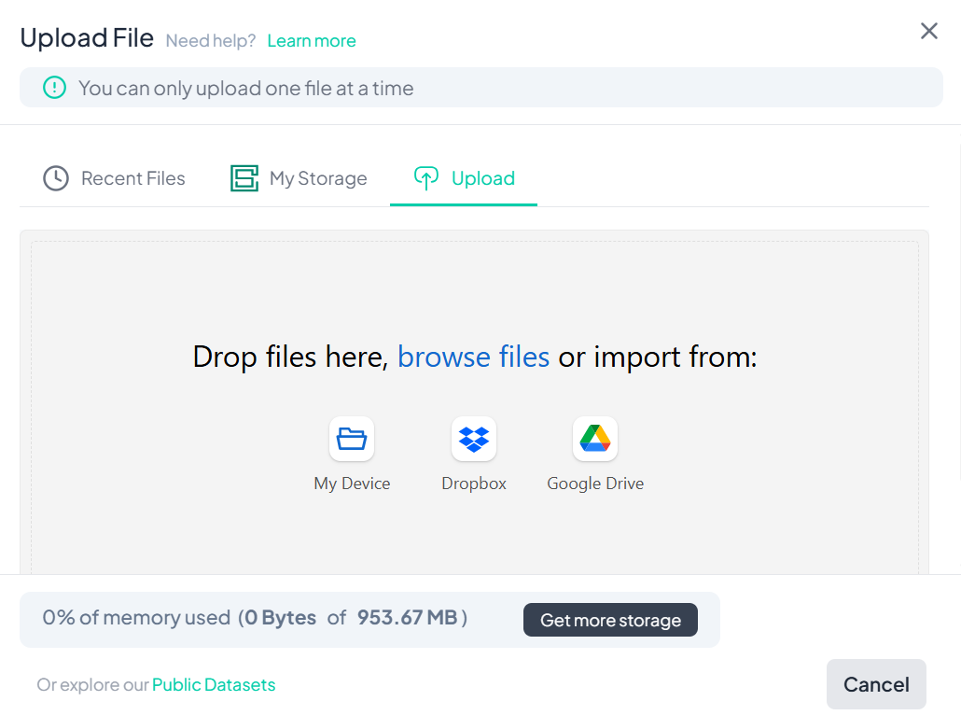Click the info icon in the one-file notice
The image size is (961, 715).
coord(55,89)
